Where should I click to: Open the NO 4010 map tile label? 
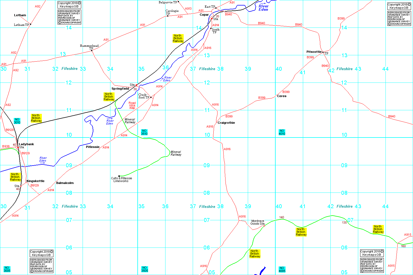tap(282, 132)
